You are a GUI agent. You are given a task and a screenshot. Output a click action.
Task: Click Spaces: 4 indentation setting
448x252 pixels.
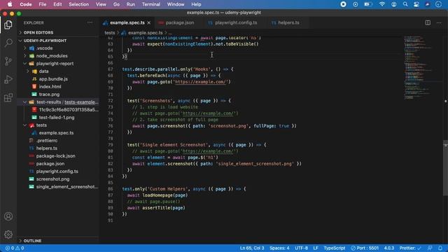pyautogui.click(x=279, y=248)
